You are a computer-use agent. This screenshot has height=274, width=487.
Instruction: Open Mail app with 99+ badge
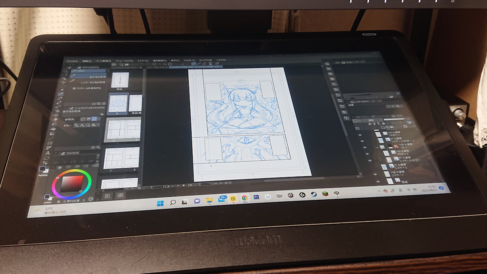tap(222, 199)
